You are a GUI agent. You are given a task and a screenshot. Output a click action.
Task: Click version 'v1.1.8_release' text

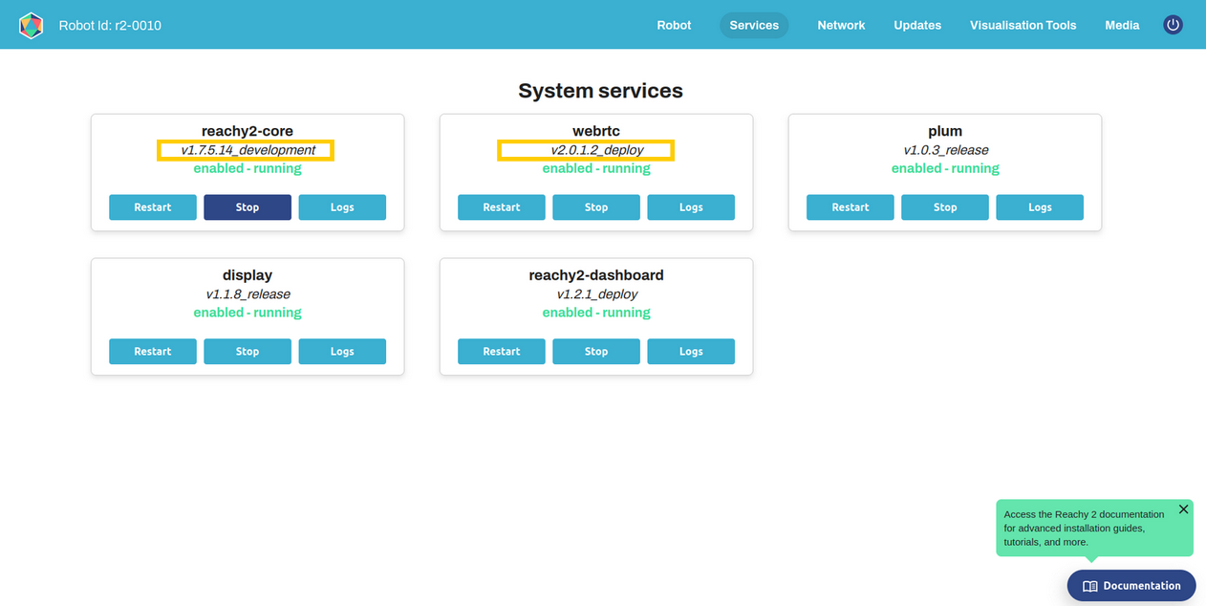tap(248, 294)
